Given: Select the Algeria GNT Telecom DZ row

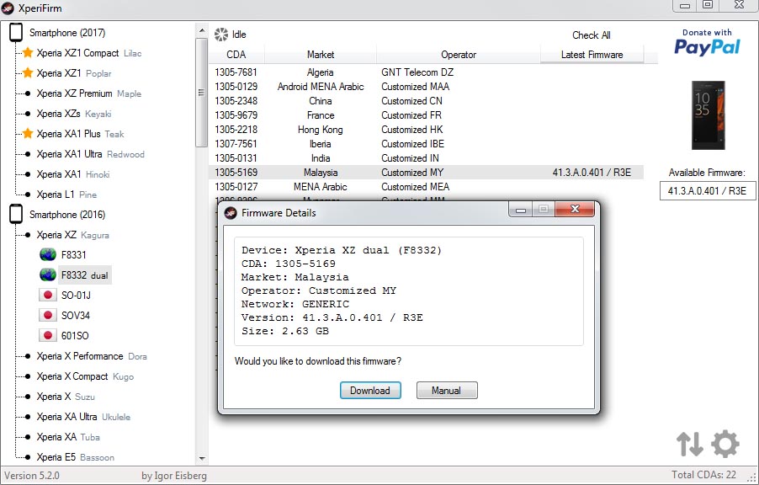Looking at the screenshot, I should point(426,72).
